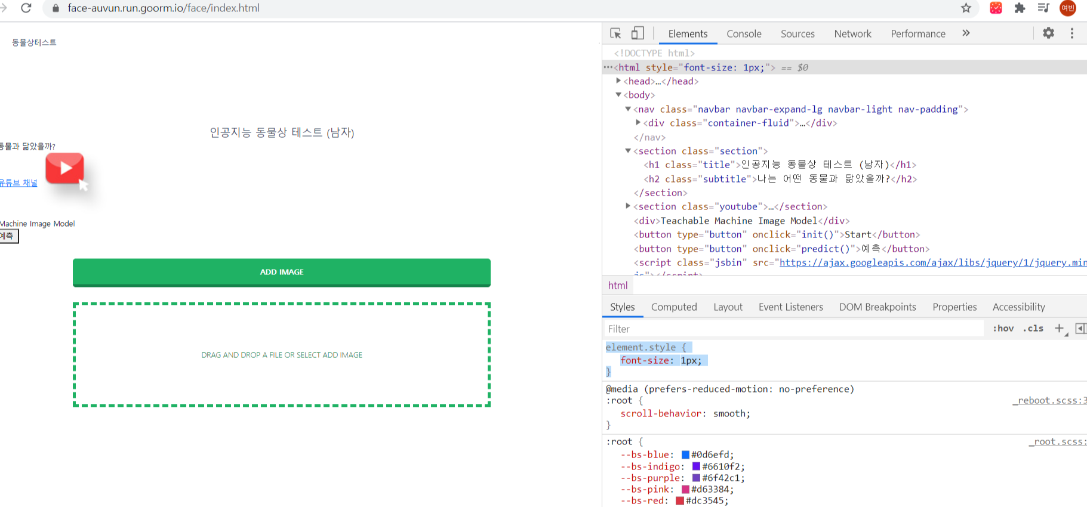Show more DevTools tabs via double chevron
The height and width of the screenshot is (507, 1087).
[966, 33]
